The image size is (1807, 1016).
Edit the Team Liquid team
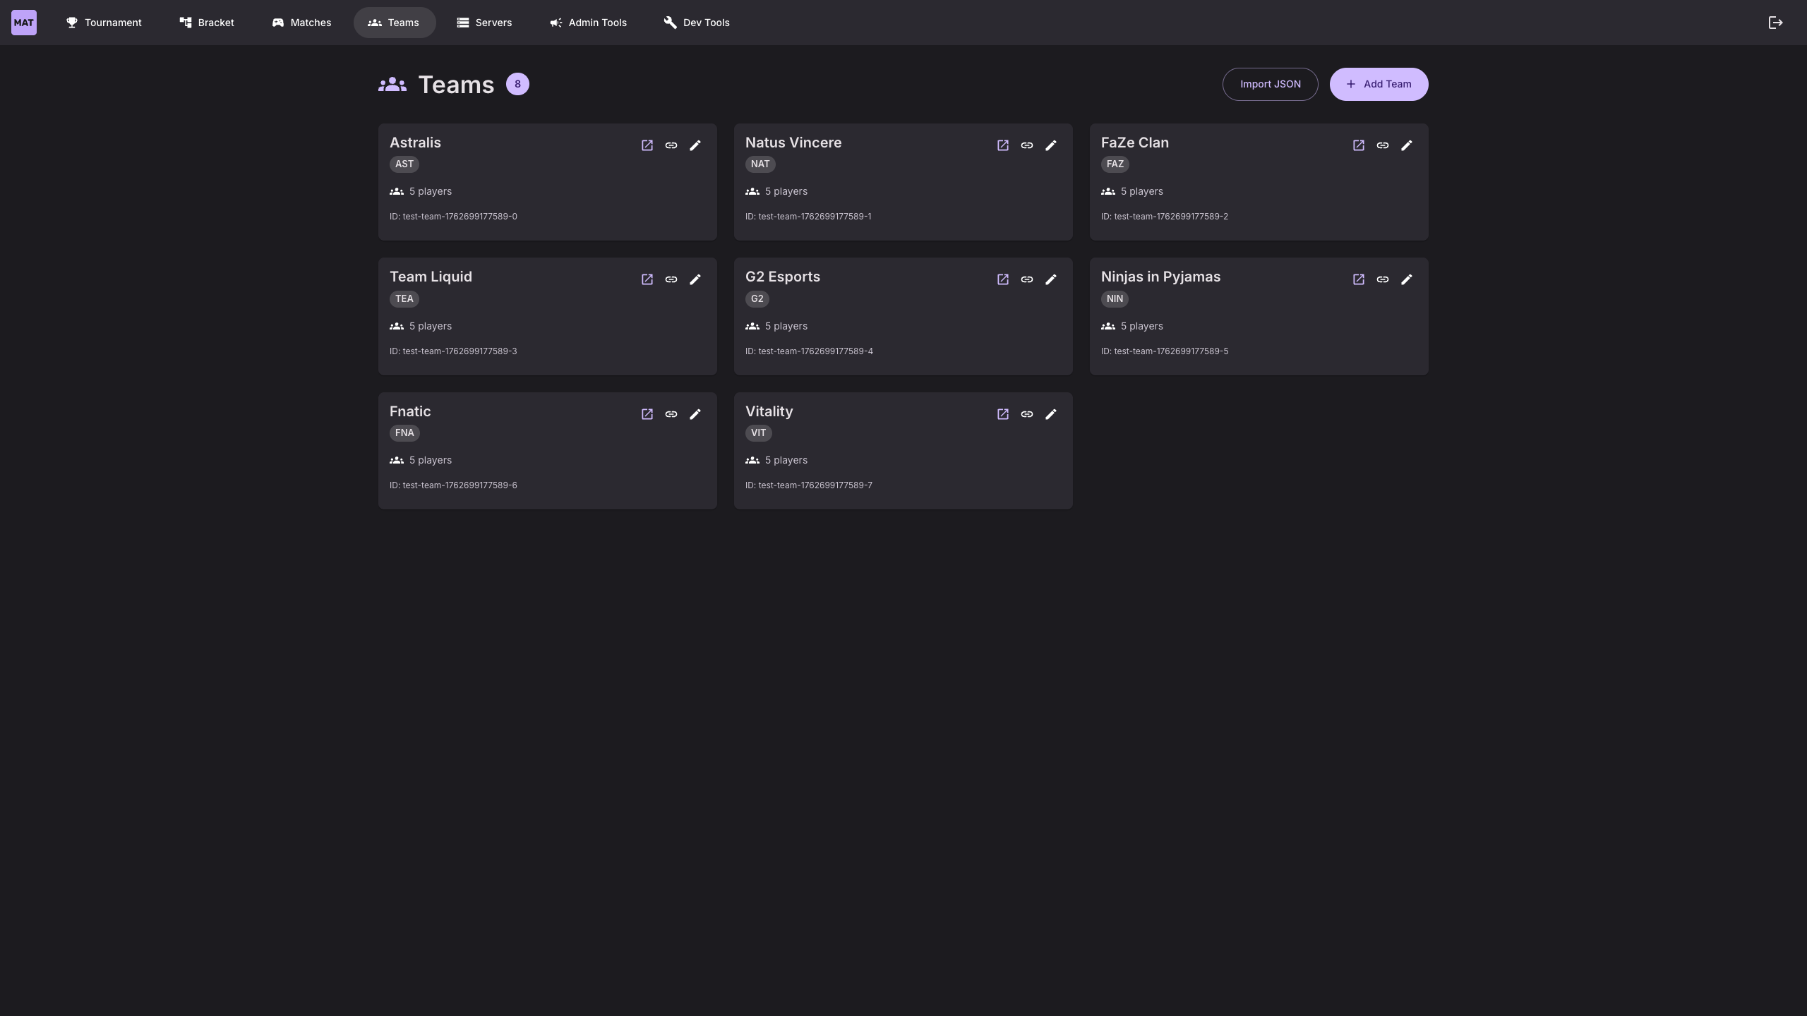695,279
